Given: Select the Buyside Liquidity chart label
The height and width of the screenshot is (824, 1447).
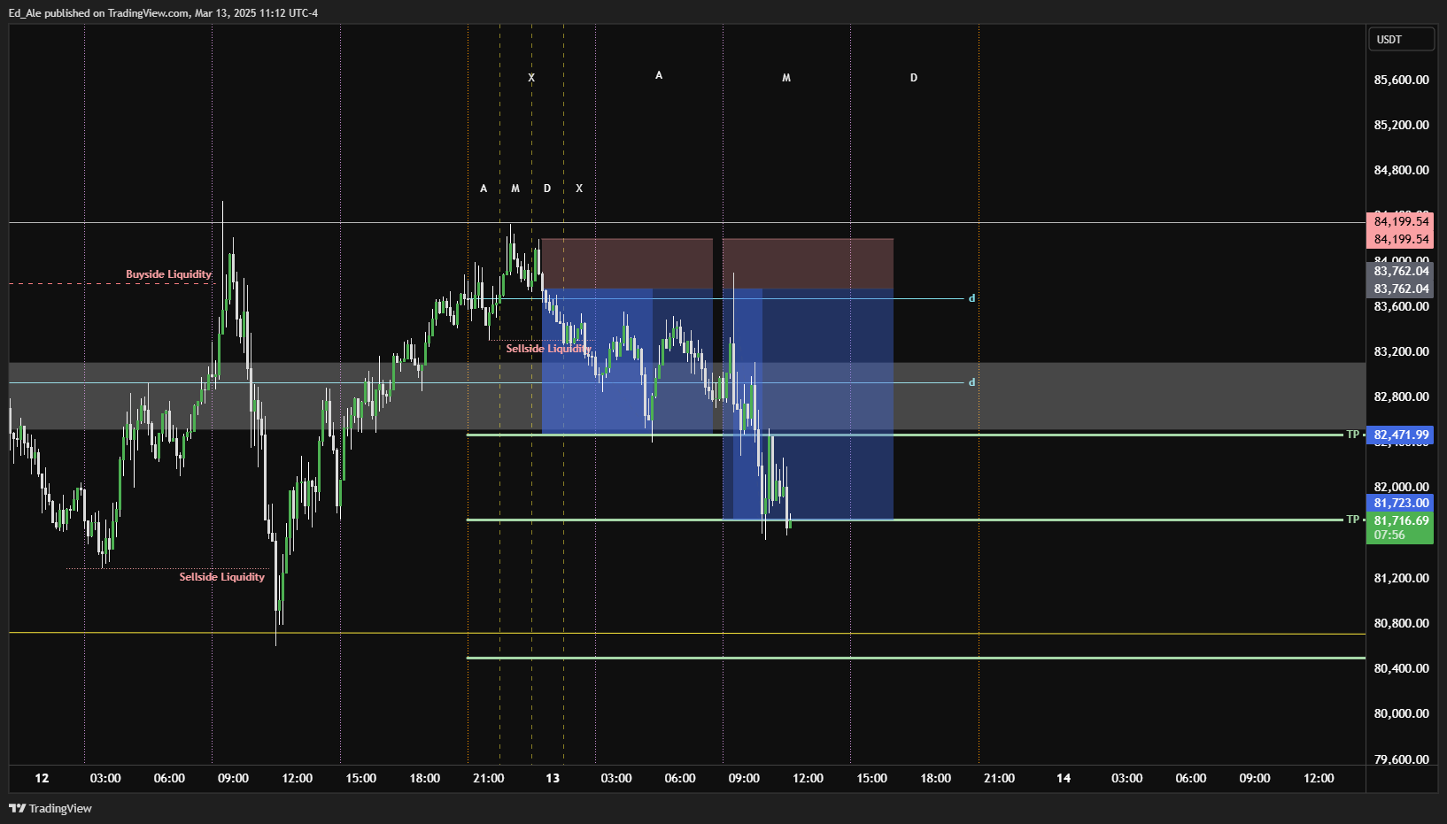Looking at the screenshot, I should click(x=168, y=274).
